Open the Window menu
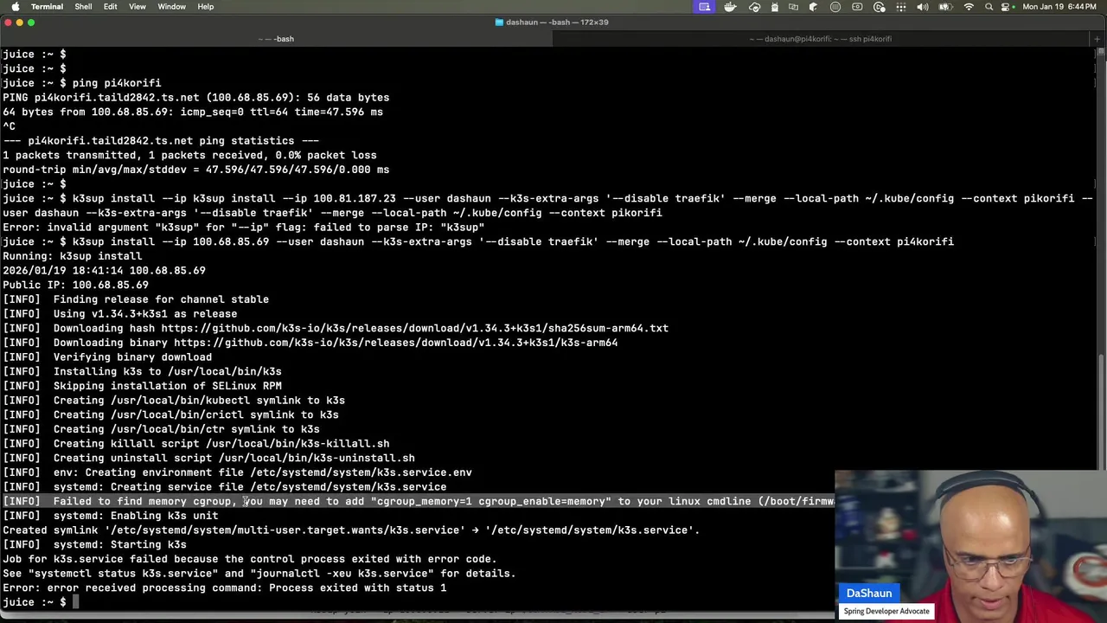 [171, 7]
